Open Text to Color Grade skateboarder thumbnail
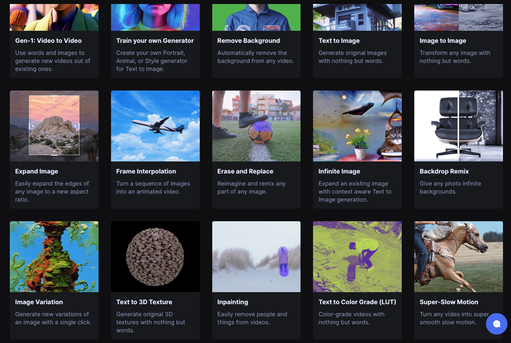 click(357, 256)
